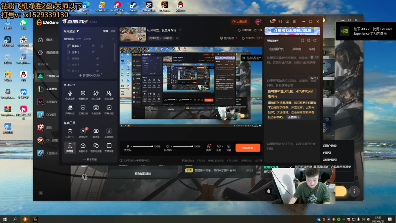396x223 pixels.
Task: Click the scene source list scrollbar
Action: click(115, 53)
